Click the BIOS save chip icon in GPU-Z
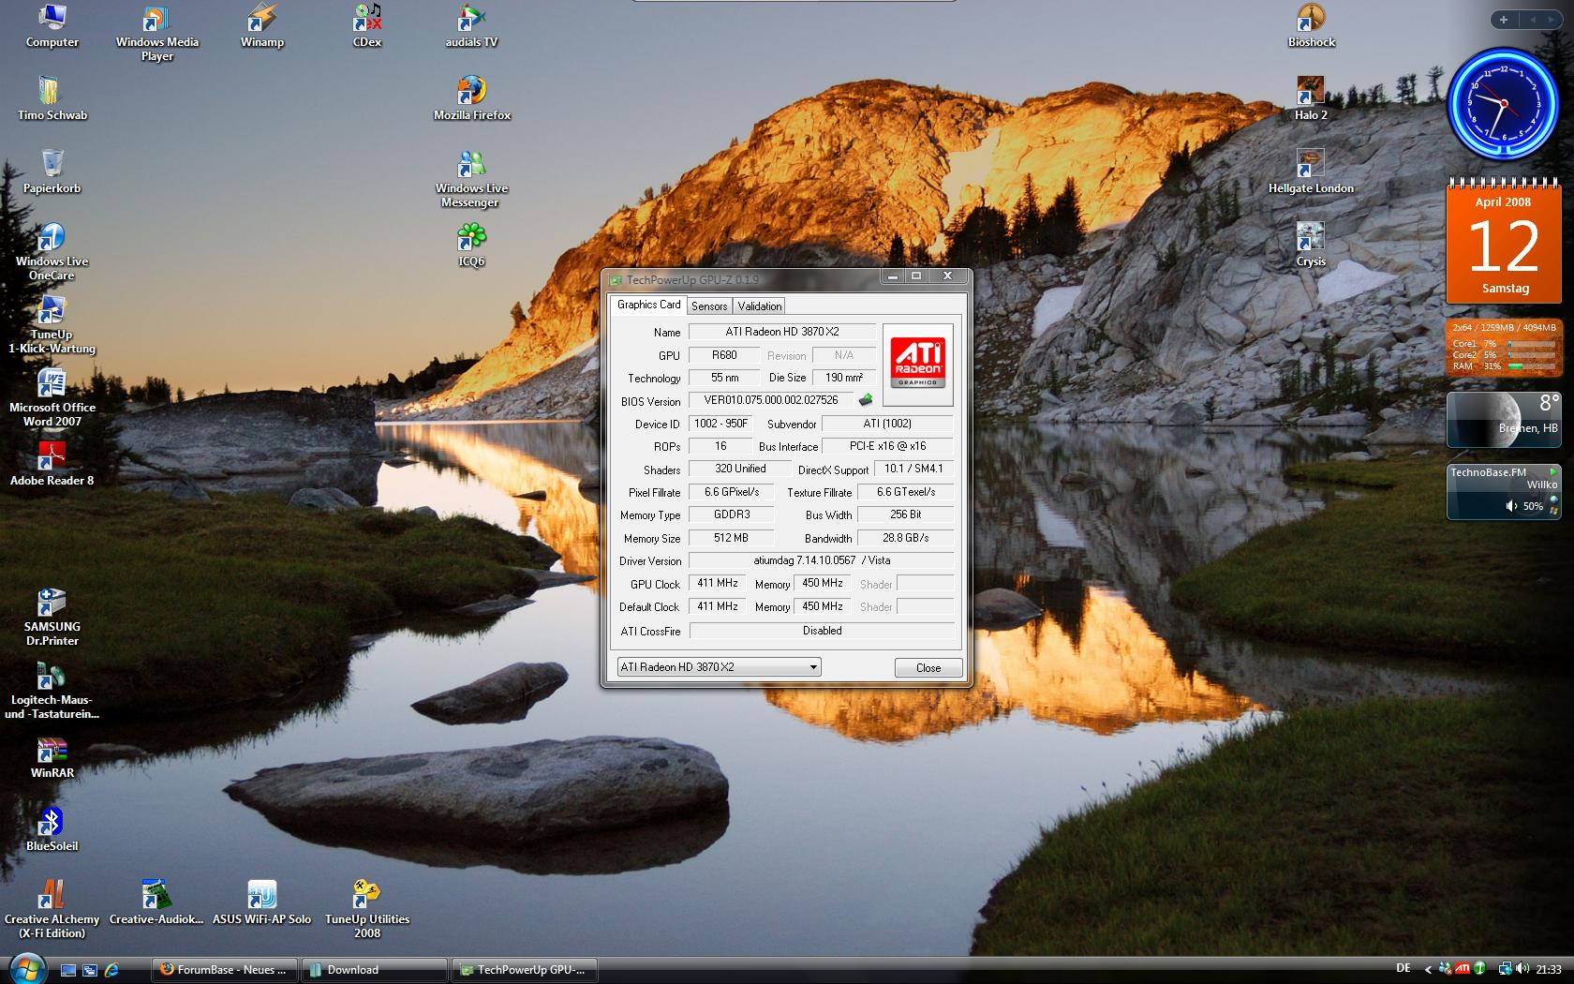1574x984 pixels. pos(866,400)
